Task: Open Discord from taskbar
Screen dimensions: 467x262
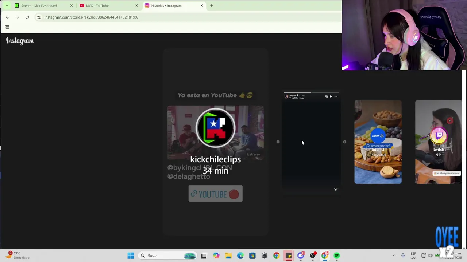Action: (x=300, y=255)
